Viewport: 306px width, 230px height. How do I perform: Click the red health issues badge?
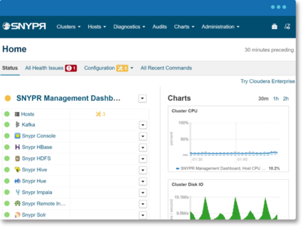click(x=71, y=68)
